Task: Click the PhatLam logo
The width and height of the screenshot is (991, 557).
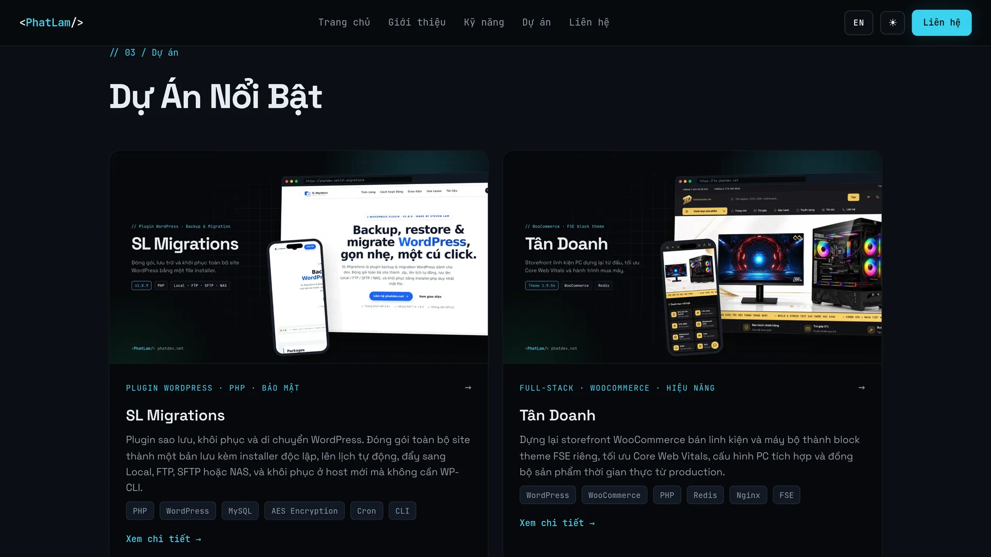Action: [x=51, y=22]
